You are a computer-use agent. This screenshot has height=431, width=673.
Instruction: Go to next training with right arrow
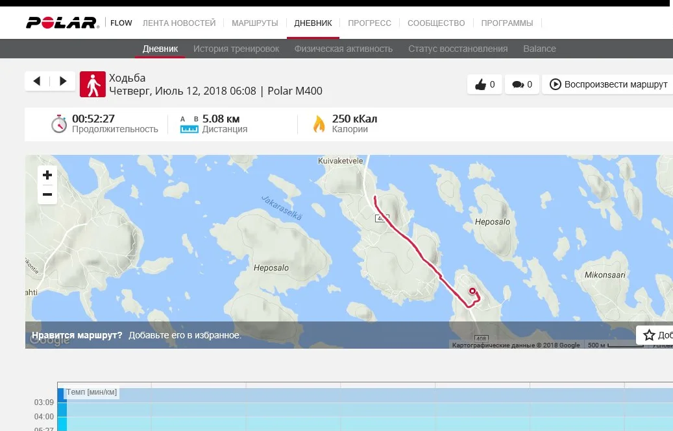click(x=63, y=81)
